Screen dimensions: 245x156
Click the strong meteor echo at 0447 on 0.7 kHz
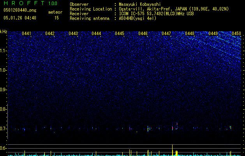pyautogui.click(x=173, y=128)
